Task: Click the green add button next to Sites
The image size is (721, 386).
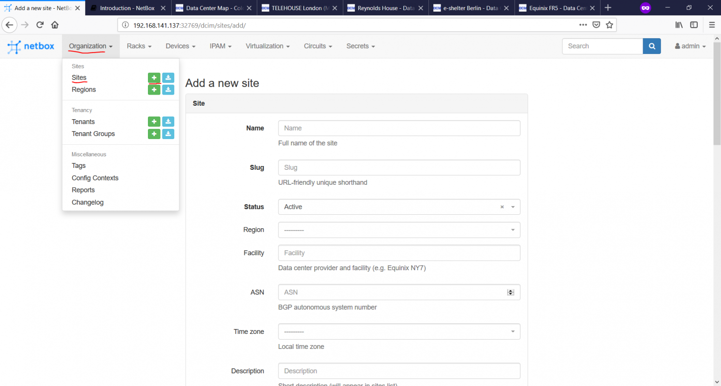Action: 154,78
